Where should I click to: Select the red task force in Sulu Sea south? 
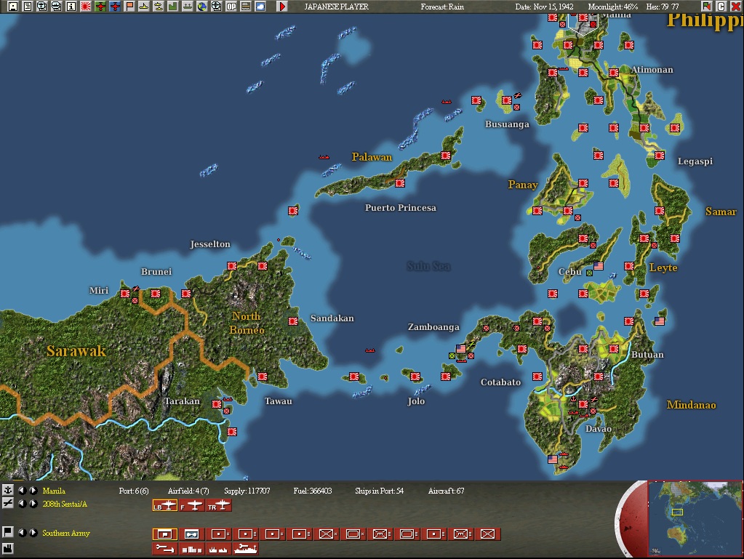(370, 350)
